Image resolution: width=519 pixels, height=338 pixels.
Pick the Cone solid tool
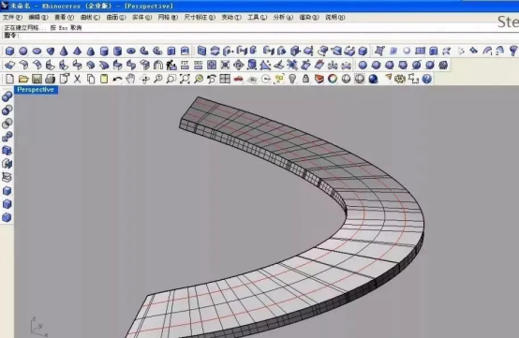[x=64, y=51]
